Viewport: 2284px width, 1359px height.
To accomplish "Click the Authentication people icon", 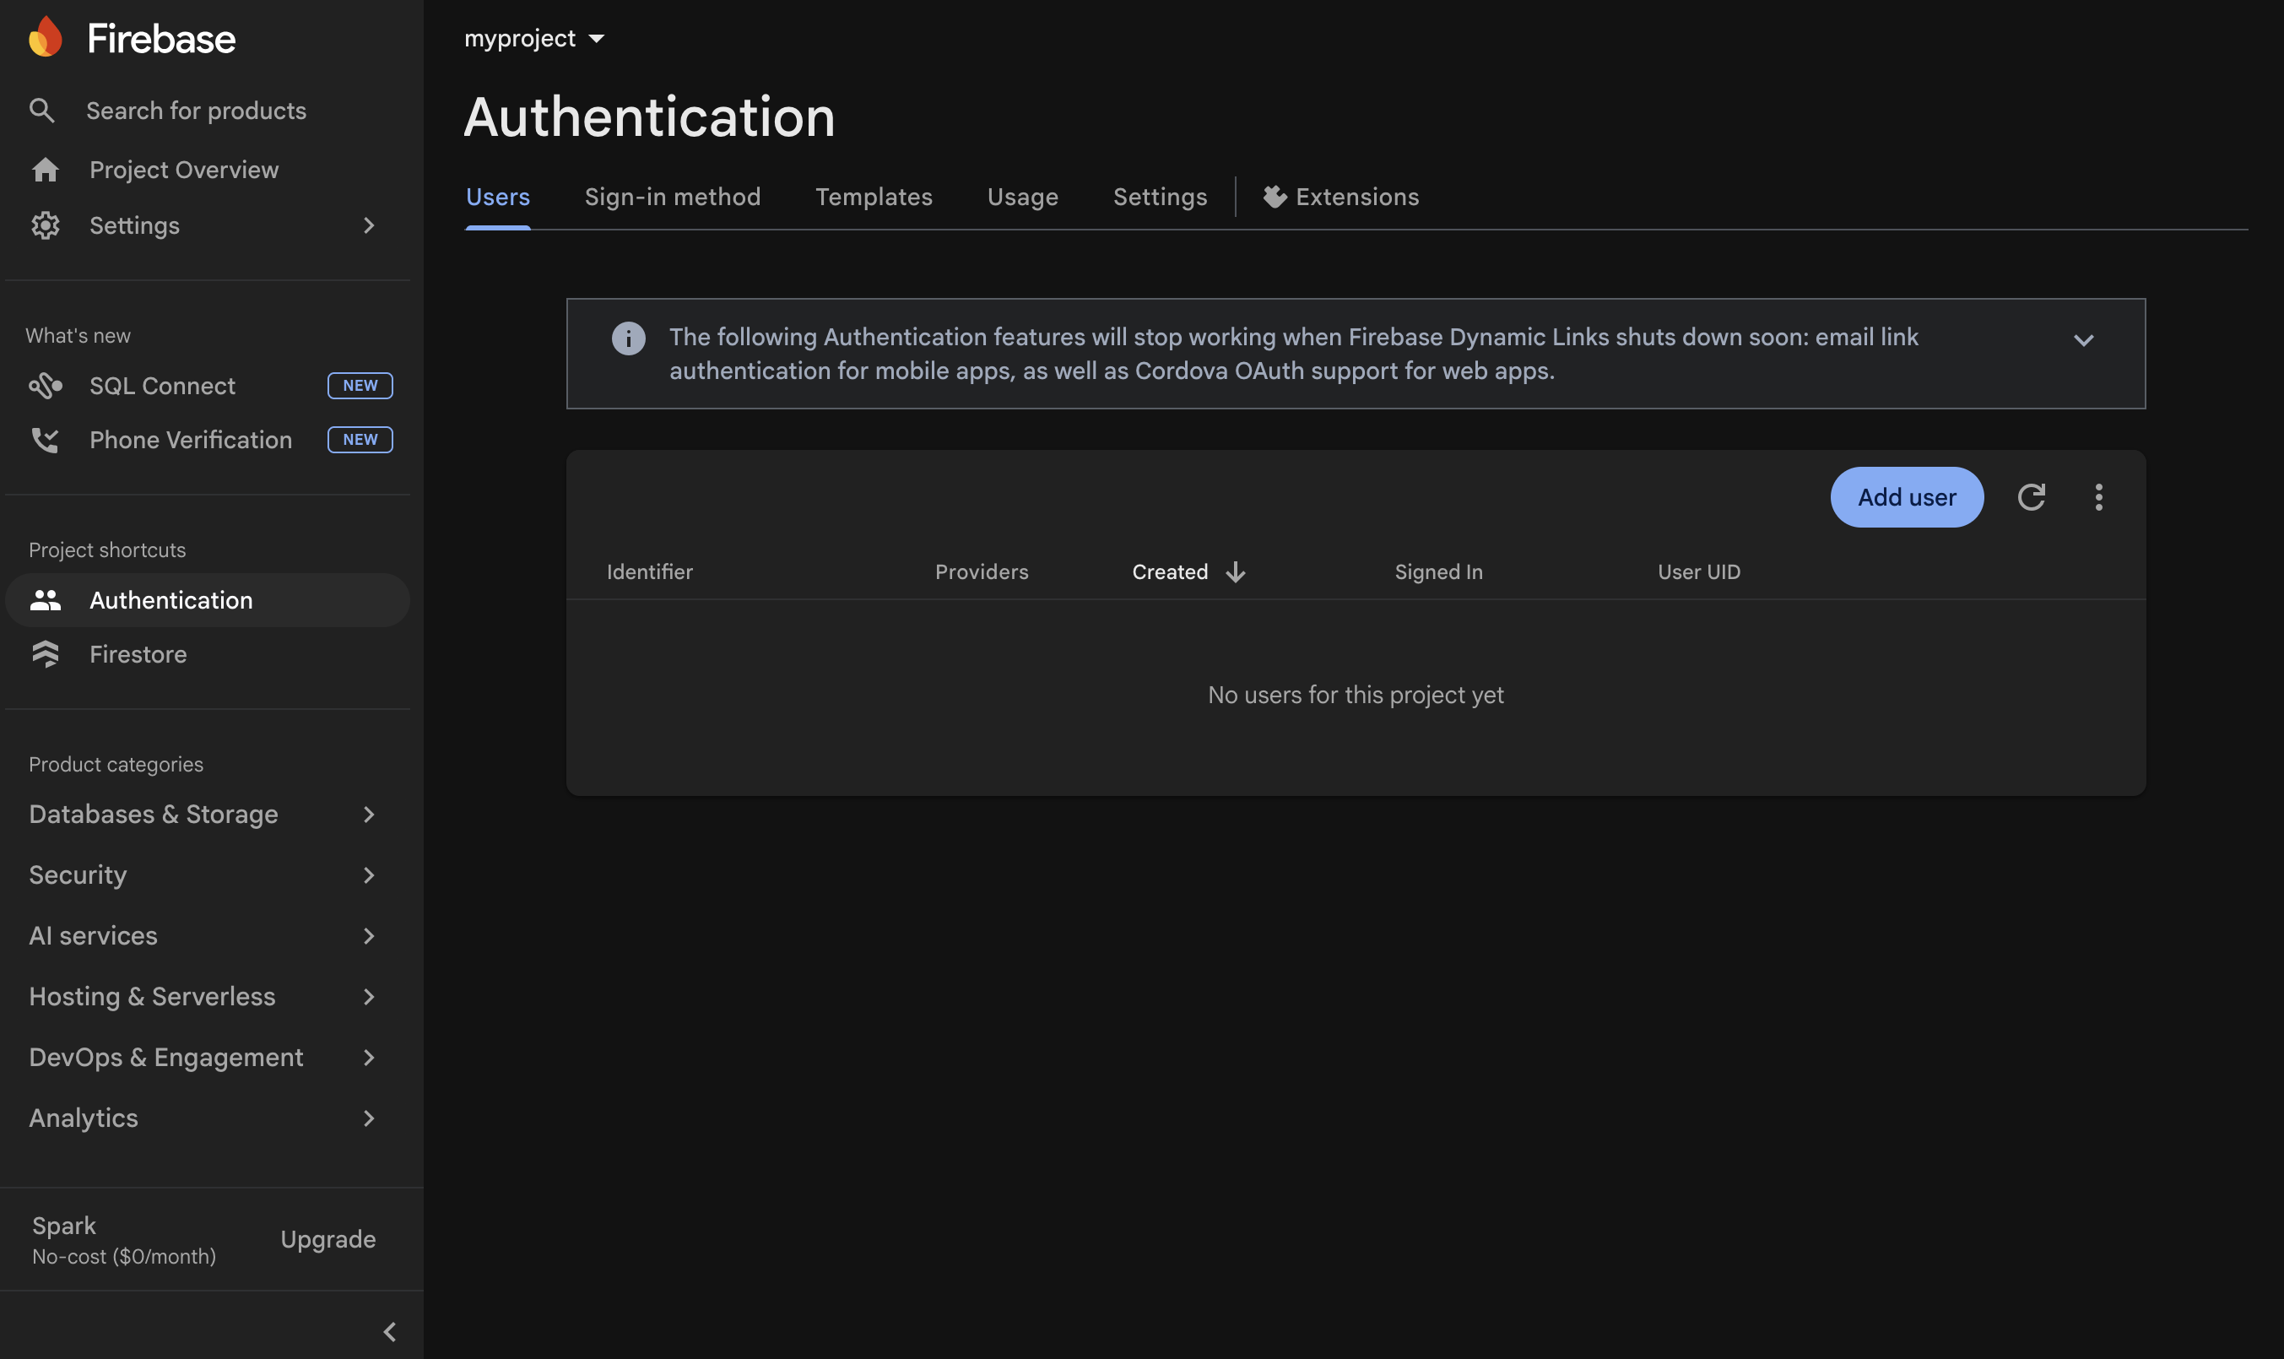I will coord(46,600).
